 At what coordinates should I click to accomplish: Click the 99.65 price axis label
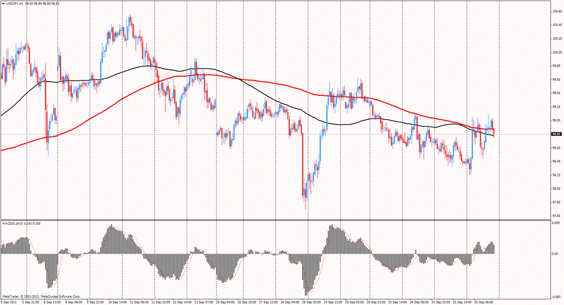(x=557, y=79)
